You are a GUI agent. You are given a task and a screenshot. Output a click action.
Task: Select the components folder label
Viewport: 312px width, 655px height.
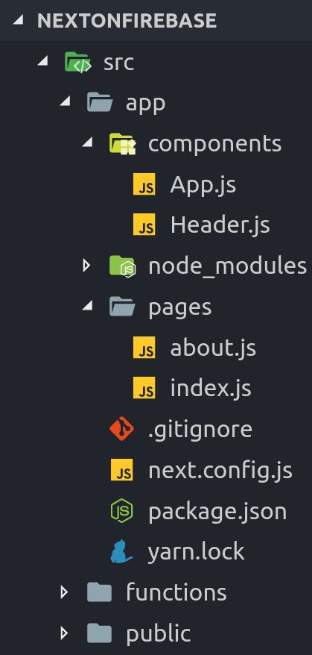tap(214, 145)
